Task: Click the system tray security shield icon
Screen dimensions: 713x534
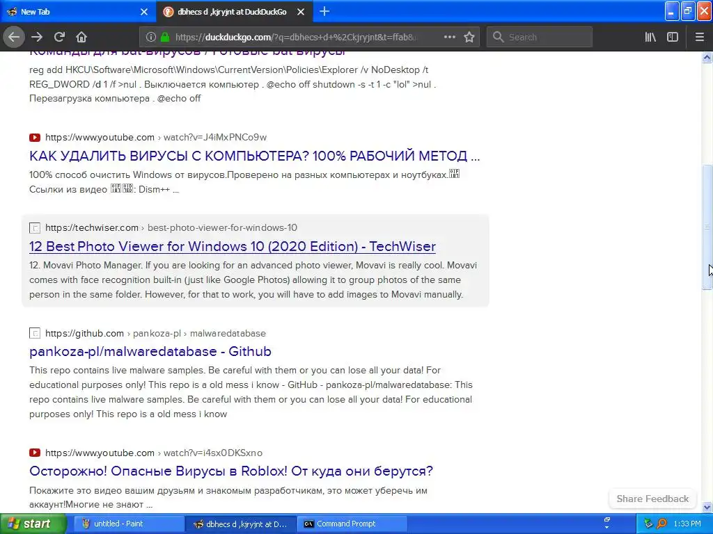Action: (x=648, y=524)
